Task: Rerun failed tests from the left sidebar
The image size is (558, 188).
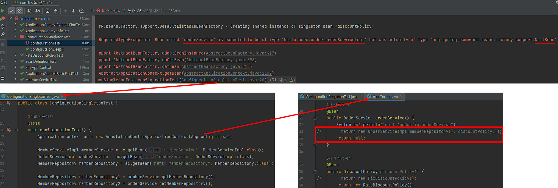Action: 3,19
